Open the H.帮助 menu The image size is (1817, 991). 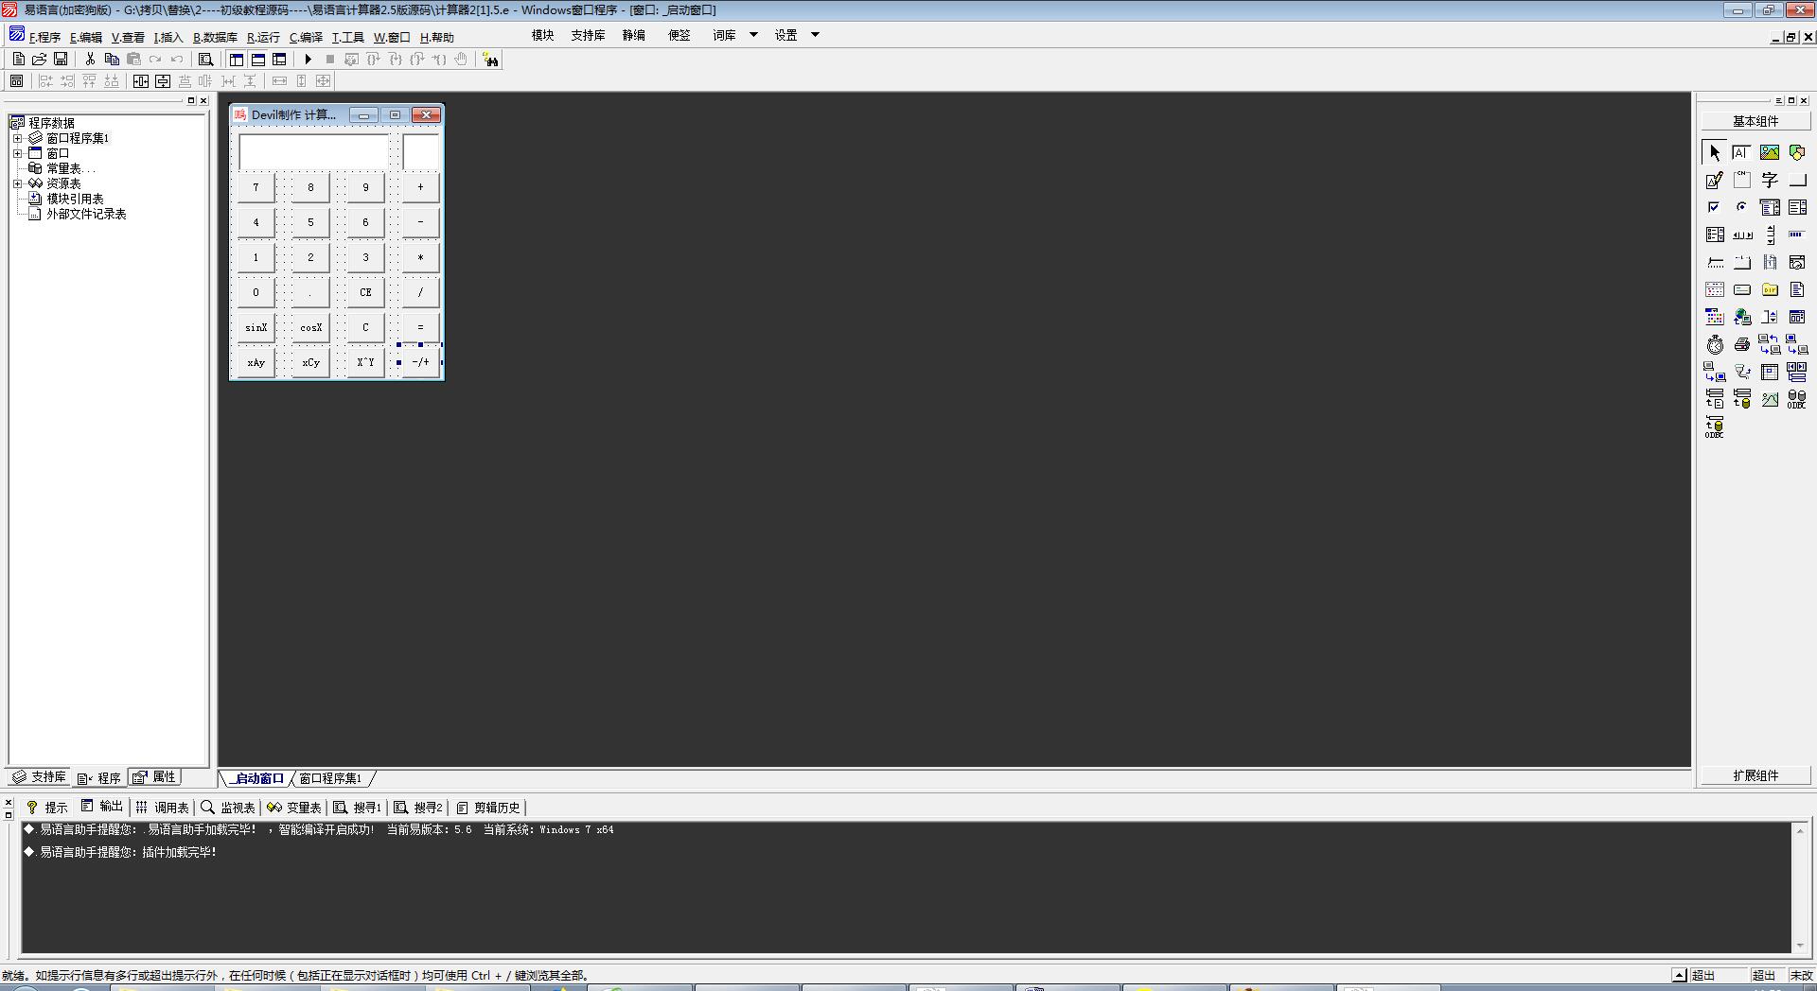(436, 37)
